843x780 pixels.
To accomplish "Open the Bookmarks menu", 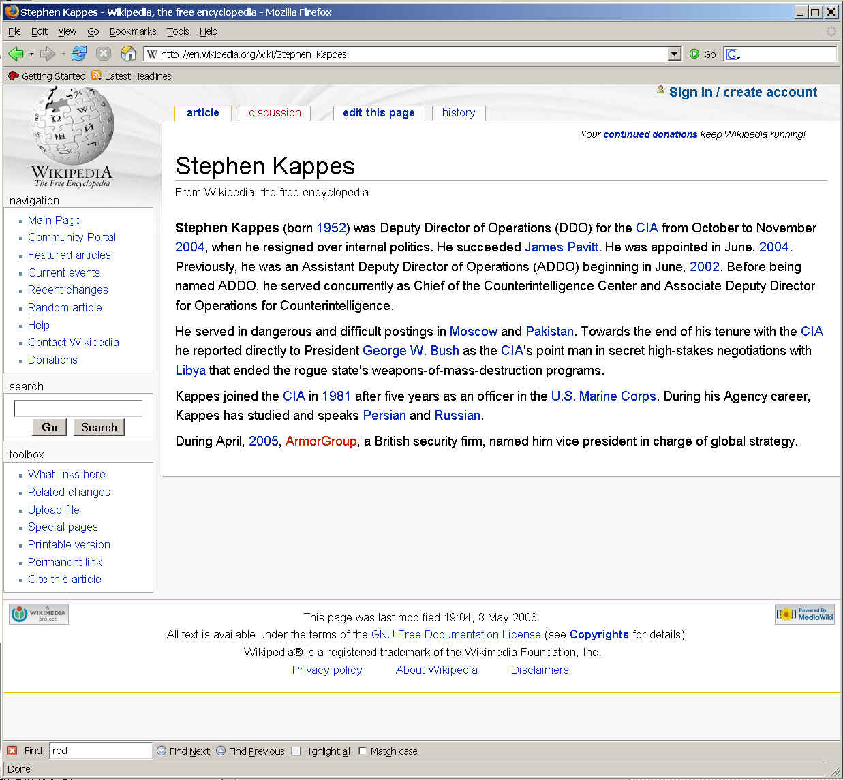I will coord(133,31).
